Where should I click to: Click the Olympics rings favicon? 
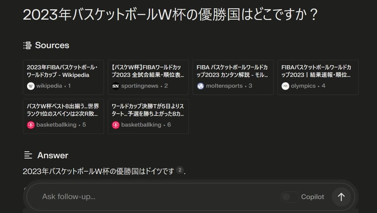pos(285,86)
